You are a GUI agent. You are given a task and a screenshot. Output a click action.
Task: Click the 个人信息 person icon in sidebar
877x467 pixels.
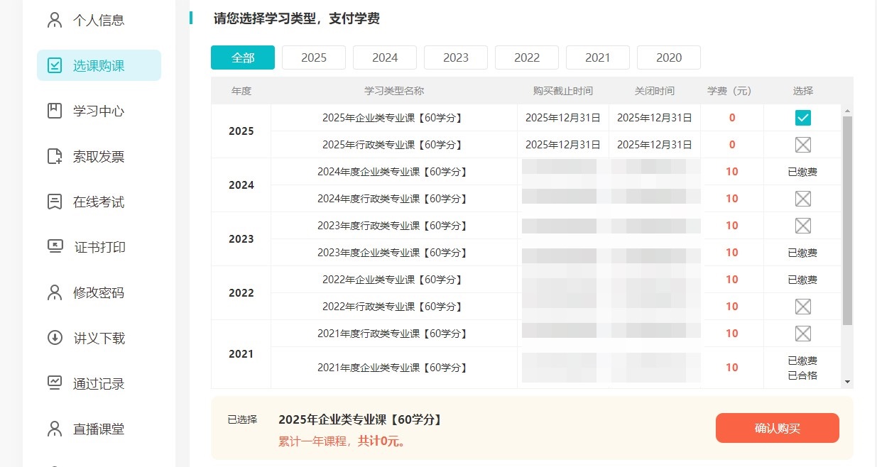point(55,20)
